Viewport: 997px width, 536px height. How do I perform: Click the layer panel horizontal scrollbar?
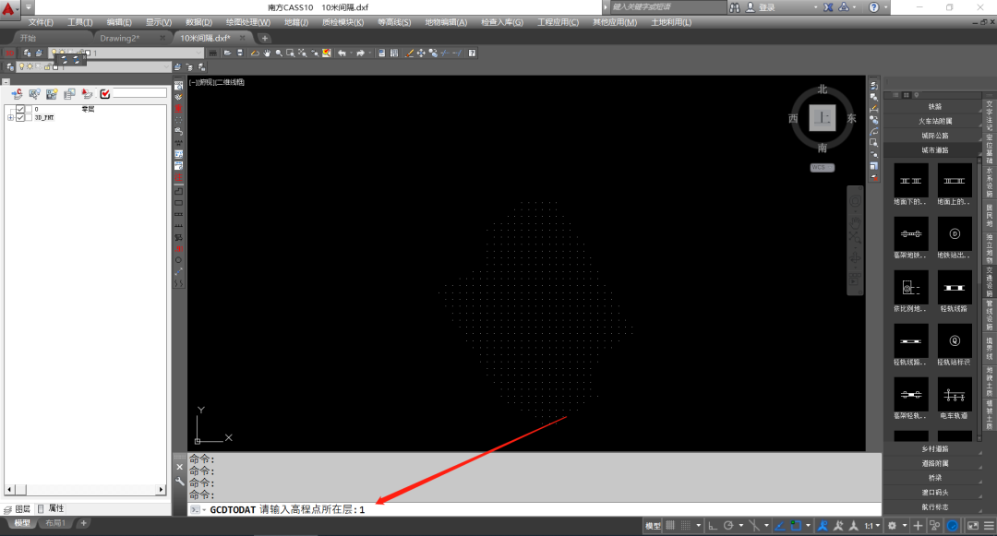pos(85,490)
